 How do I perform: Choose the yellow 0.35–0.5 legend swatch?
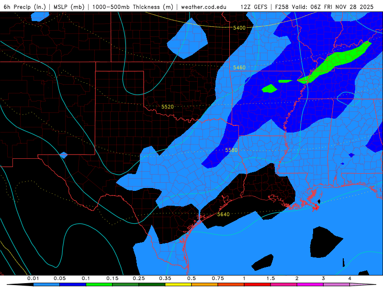(x=178, y=285)
